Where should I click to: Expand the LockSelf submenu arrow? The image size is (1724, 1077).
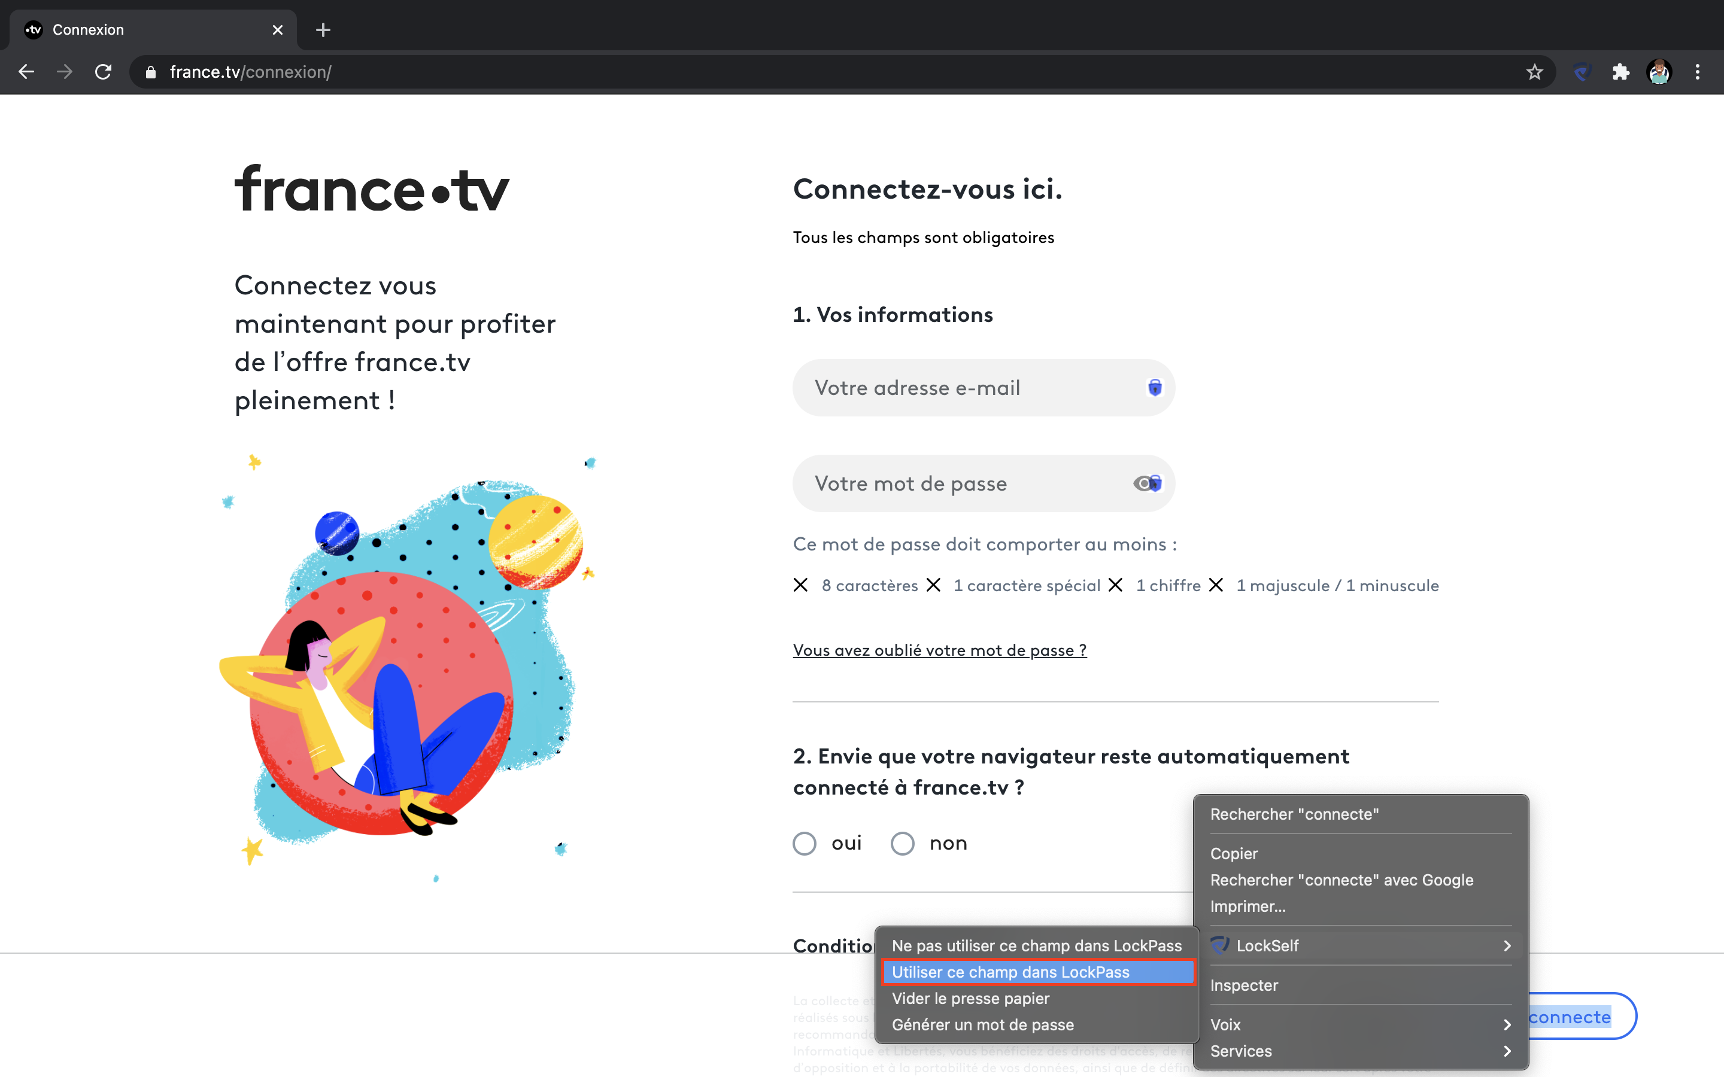point(1507,946)
